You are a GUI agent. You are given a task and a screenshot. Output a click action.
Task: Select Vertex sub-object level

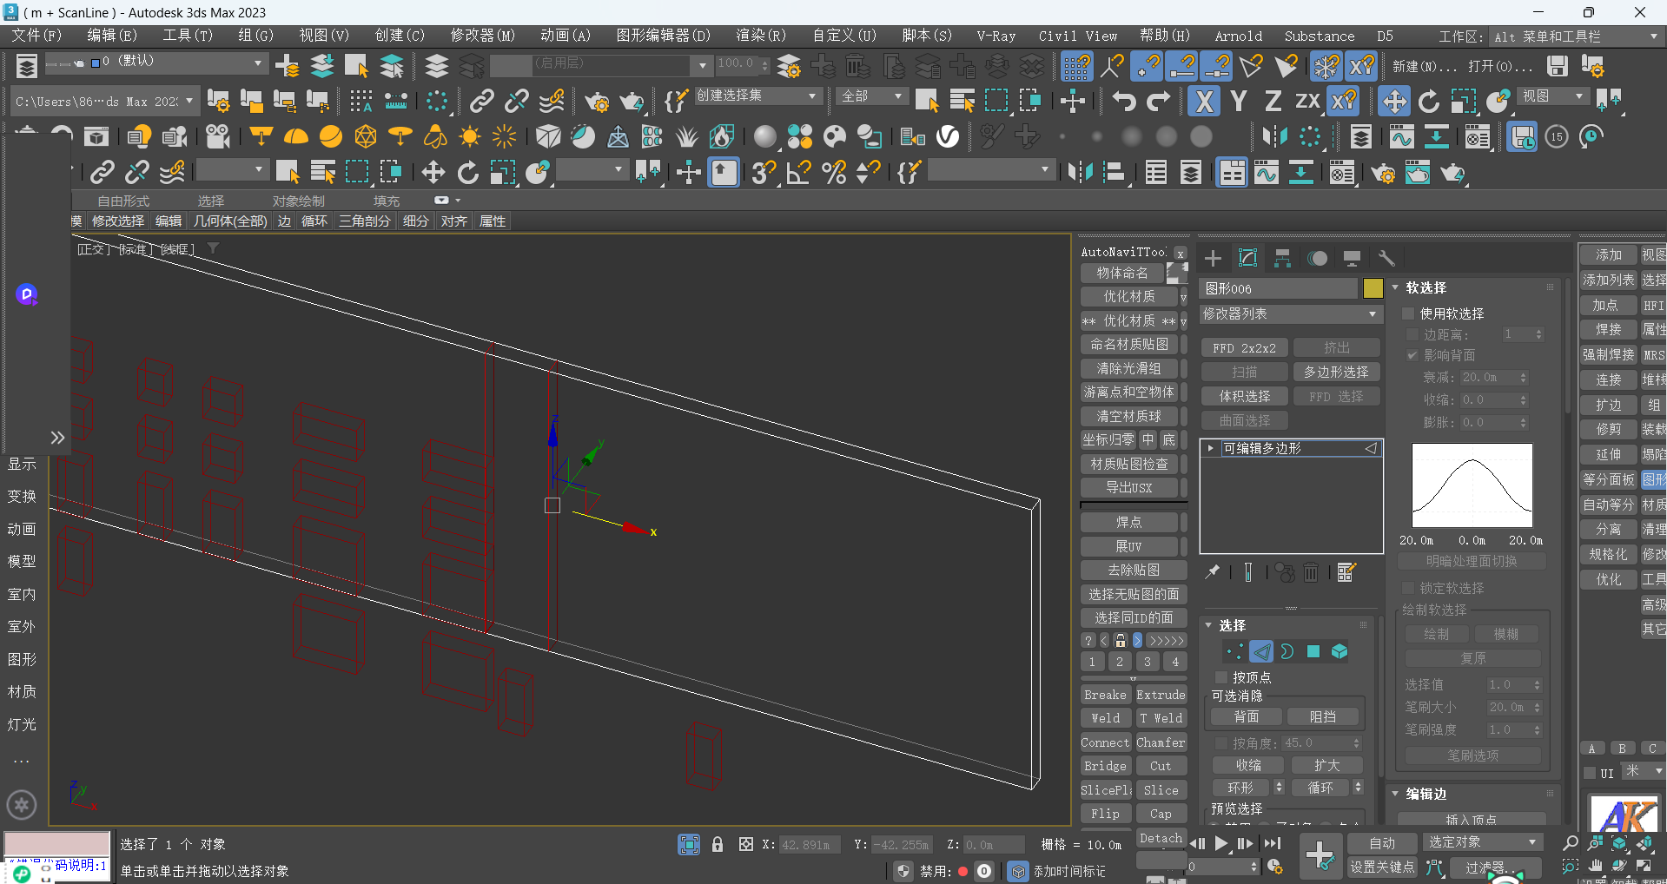pos(1234,651)
